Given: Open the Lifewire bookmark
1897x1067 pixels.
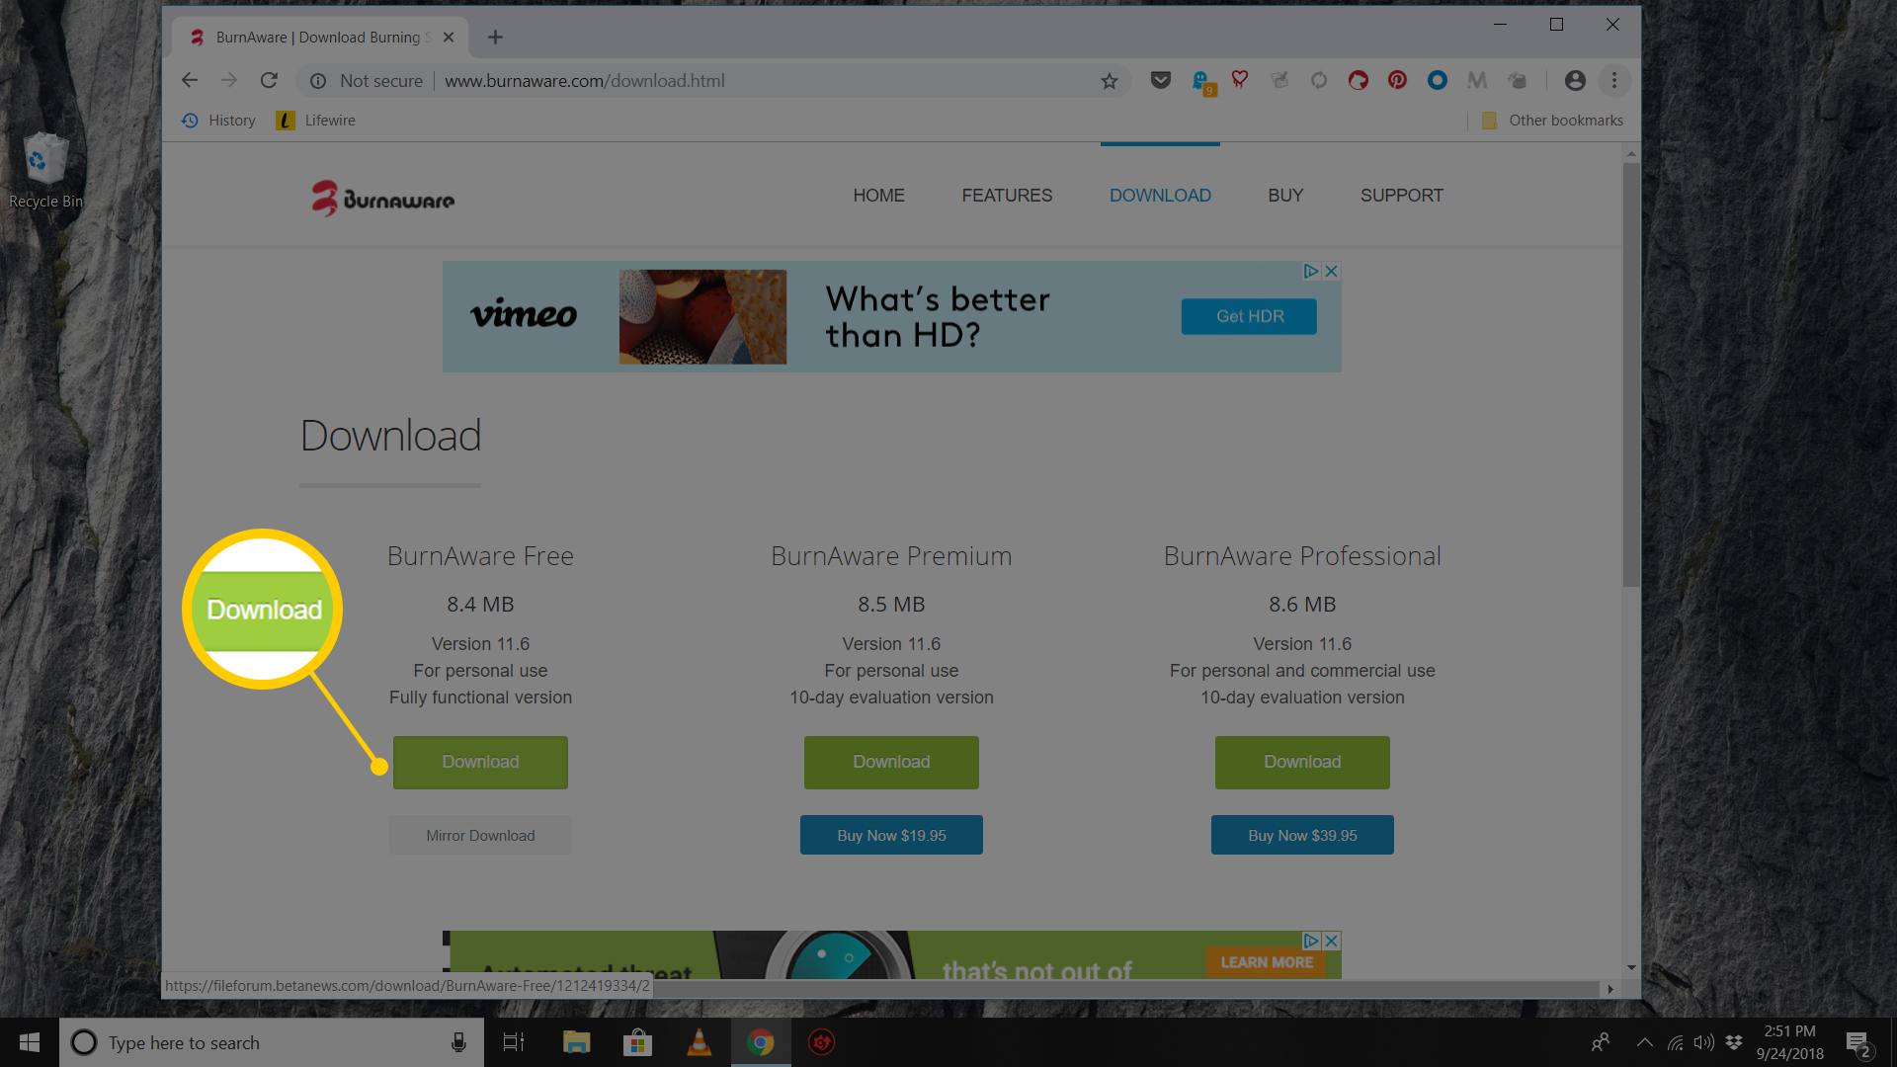Looking at the screenshot, I should pos(315,121).
